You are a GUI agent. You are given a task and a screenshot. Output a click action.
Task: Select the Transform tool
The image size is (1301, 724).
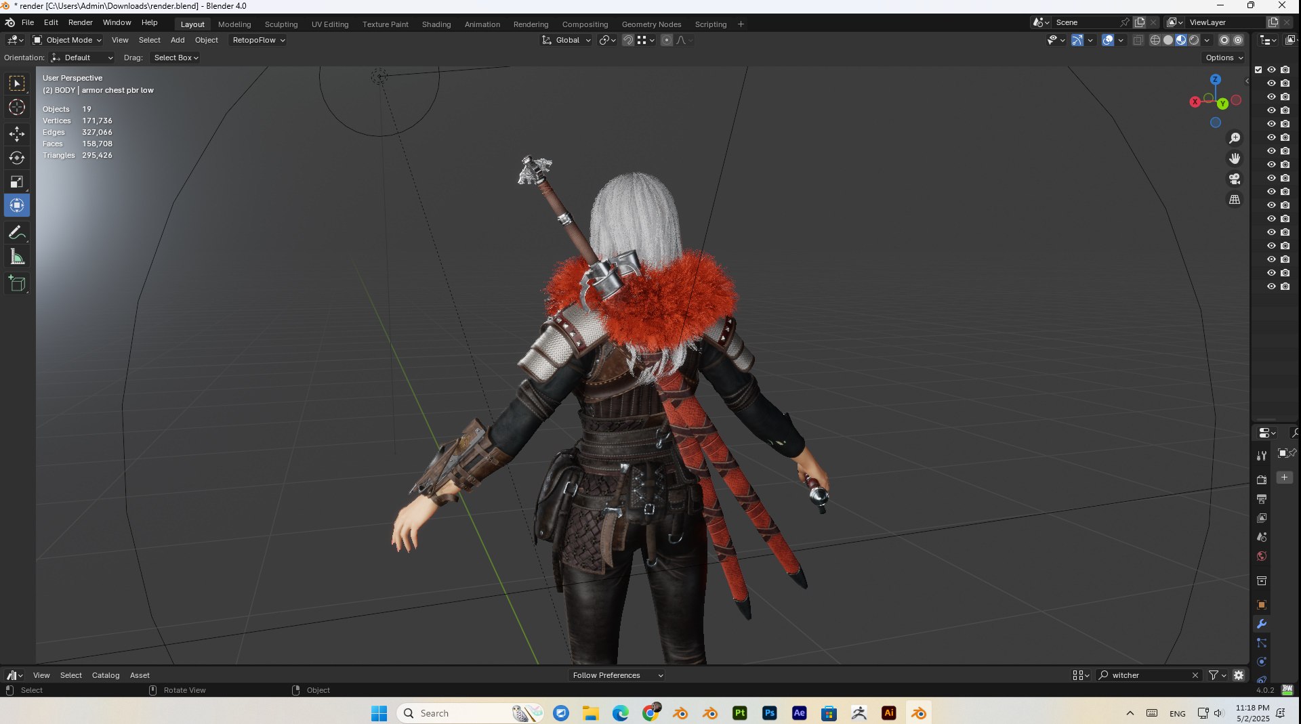tap(17, 205)
